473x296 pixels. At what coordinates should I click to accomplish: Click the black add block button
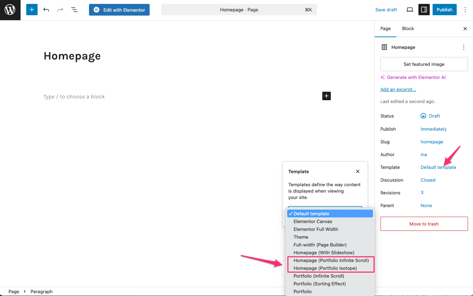[326, 96]
